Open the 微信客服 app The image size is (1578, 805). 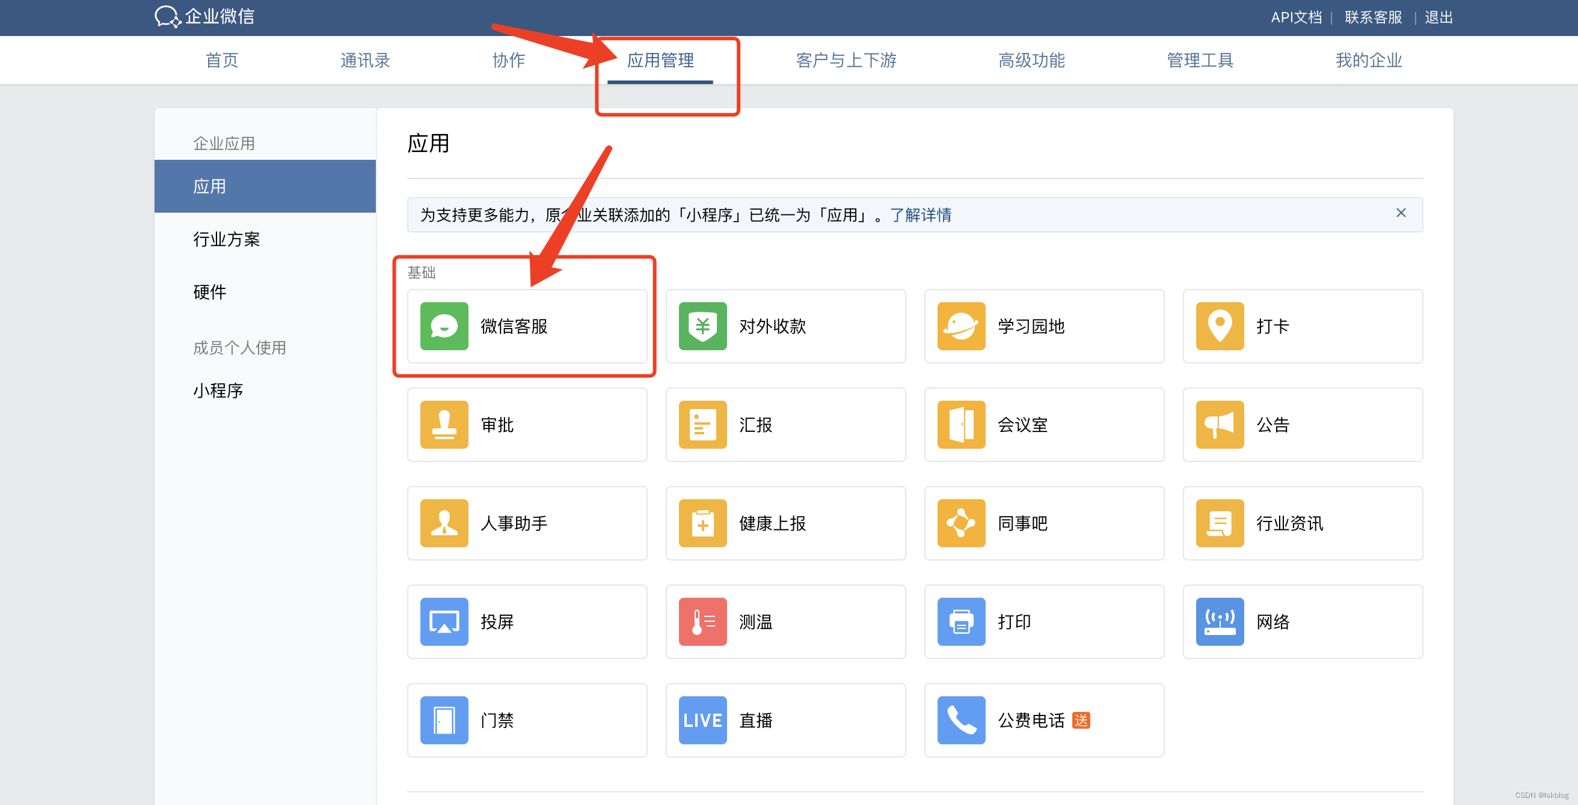(526, 326)
